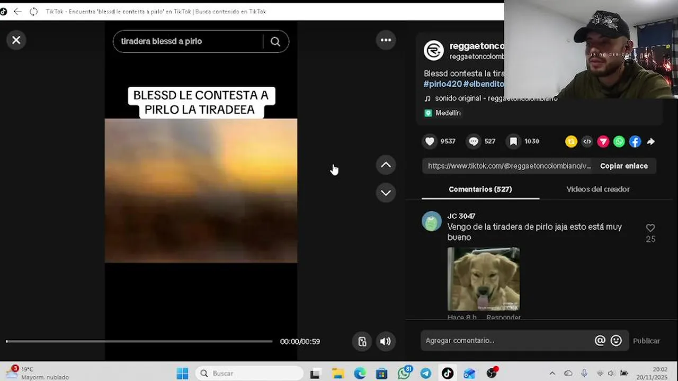This screenshot has height=381, width=678.
Task: Open comments via speech bubble icon
Action: tap(474, 141)
